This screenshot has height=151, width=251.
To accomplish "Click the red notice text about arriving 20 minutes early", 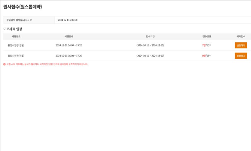I will tap(47, 64).
